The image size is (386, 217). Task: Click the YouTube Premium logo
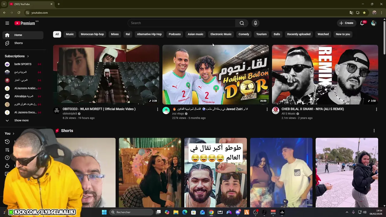(x=25, y=23)
